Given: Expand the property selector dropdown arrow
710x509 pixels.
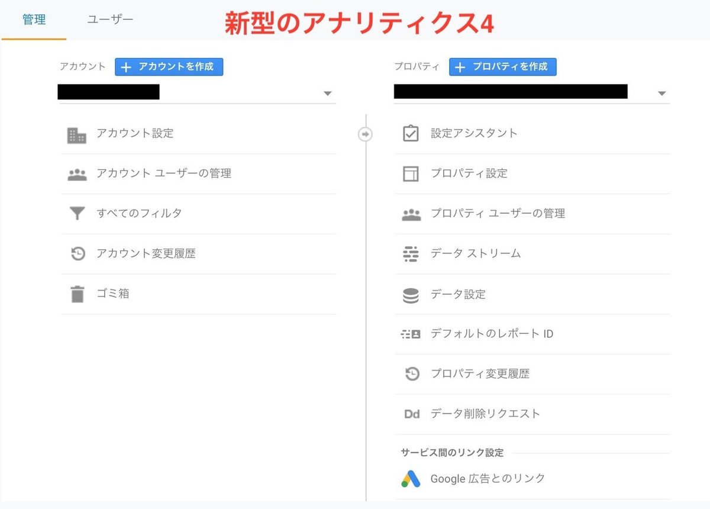Looking at the screenshot, I should (x=662, y=94).
